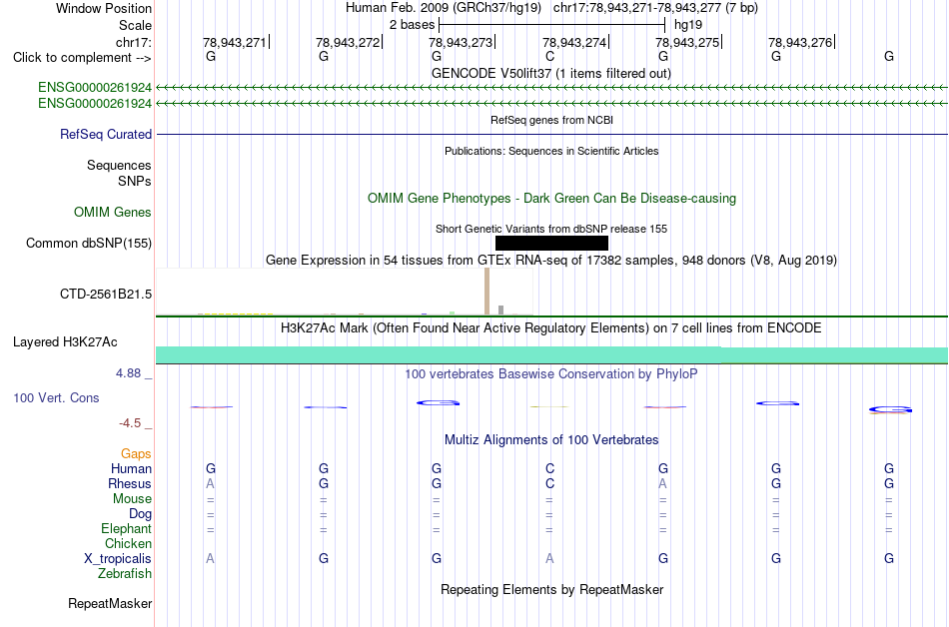Click the CTD-2561B21.5 gene label
949x627 pixels.
click(x=106, y=294)
